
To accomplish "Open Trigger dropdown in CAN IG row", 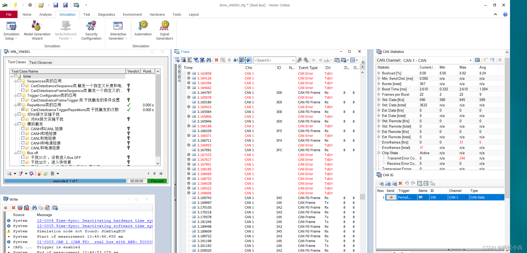I will (414, 197).
